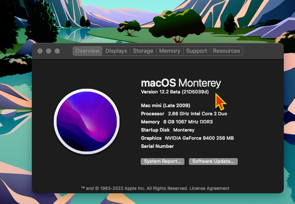This screenshot has height=204, width=295.
Task: Click the Version 12.2 Beta text
Action: coord(175,92)
